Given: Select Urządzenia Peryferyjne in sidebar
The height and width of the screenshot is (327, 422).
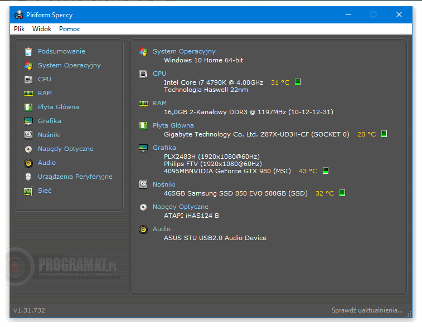Looking at the screenshot, I should pos(75,177).
